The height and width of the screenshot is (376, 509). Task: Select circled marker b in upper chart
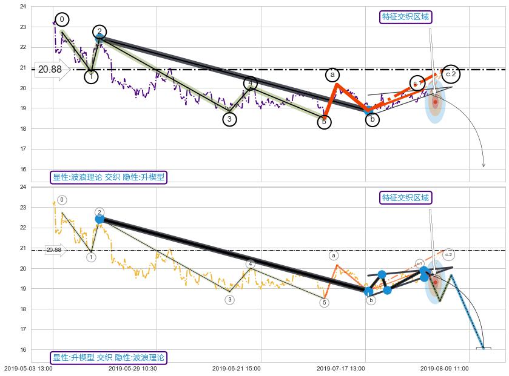coord(372,119)
